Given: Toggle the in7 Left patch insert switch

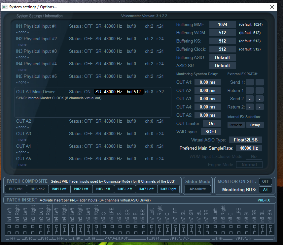Looking at the screenshot, I should (152, 230).
